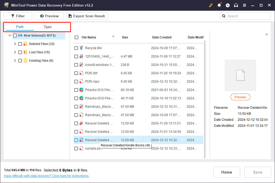Click the icons8-windows file icon
This screenshot has height=183, width=275.
coord(81,65)
